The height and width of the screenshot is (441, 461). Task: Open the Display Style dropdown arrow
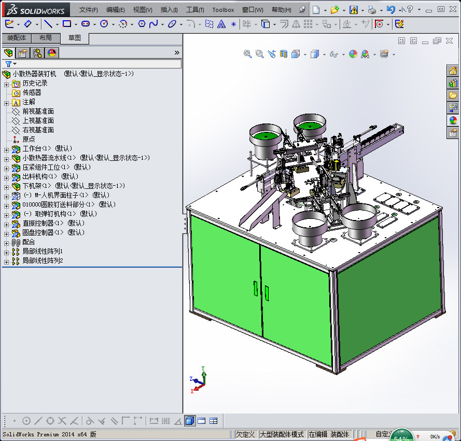coord(324,54)
